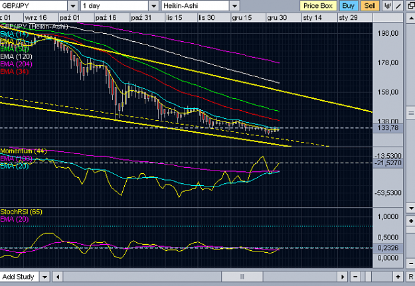The height and width of the screenshot is (286, 415).
Task: Click the horizontal zoom out minus button
Action: pyautogui.click(x=355, y=277)
